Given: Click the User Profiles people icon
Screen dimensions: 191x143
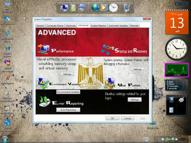Looking at the screenshot, I should pyautogui.click(x=109, y=83).
